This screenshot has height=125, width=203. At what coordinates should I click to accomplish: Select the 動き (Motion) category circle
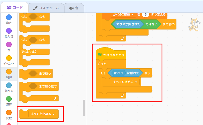click(x=9, y=17)
